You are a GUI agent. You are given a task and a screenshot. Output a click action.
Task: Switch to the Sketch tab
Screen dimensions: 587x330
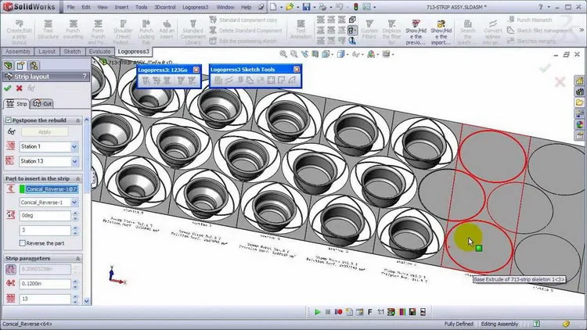tap(72, 52)
